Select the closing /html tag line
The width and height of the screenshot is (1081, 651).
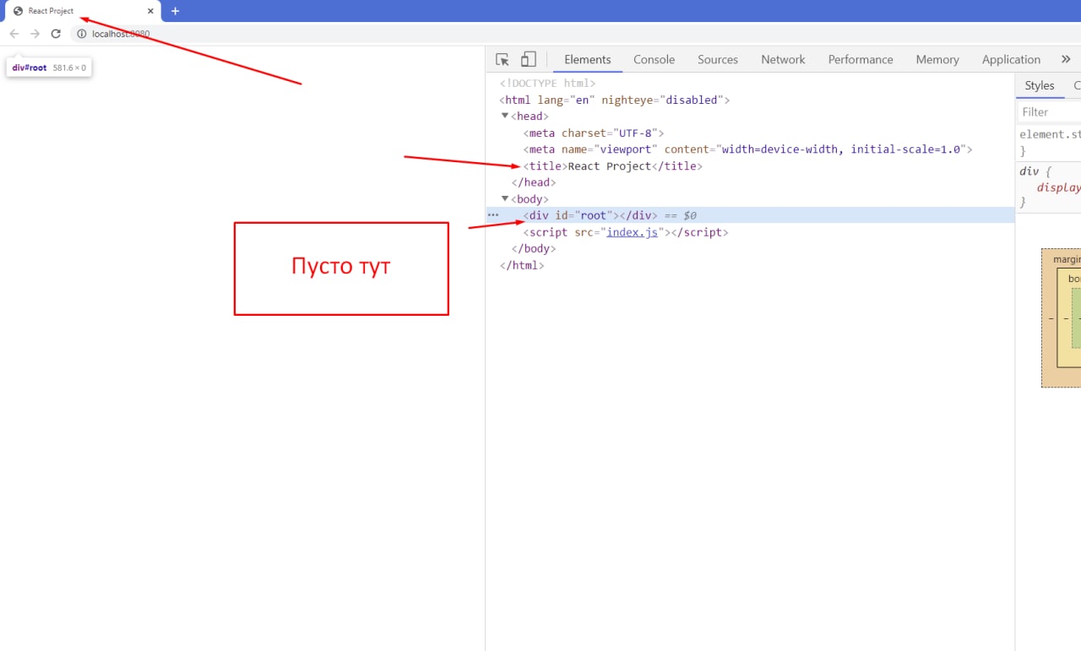click(x=522, y=265)
